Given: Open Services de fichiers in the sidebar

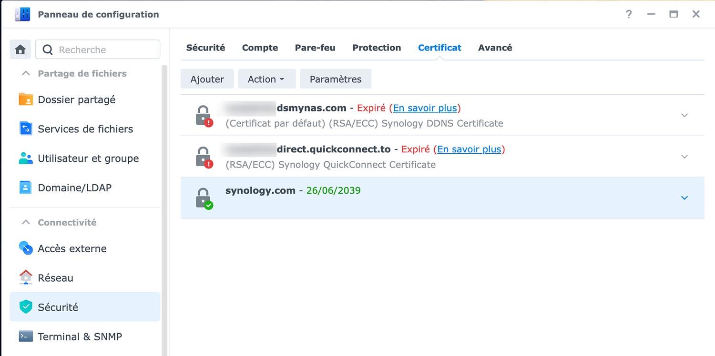Looking at the screenshot, I should [x=85, y=129].
